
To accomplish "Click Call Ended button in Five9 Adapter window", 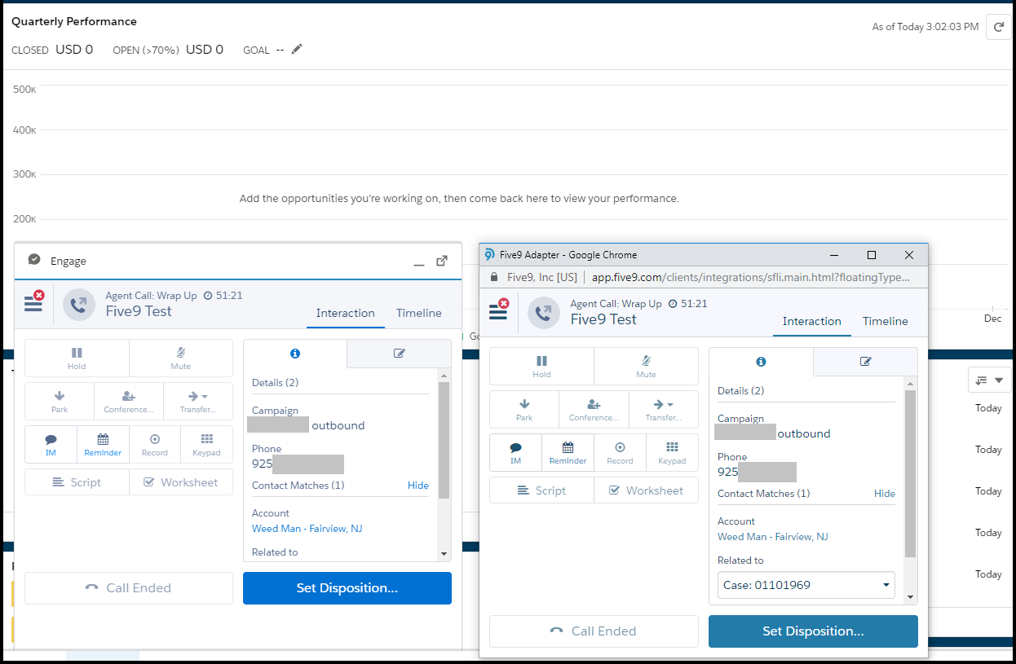I will point(594,631).
